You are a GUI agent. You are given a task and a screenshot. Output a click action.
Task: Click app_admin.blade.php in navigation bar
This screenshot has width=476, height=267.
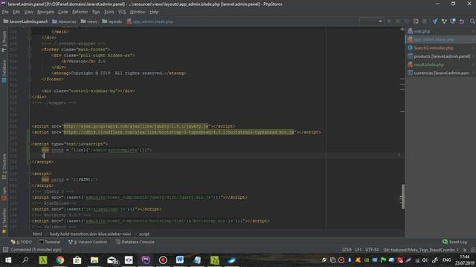tap(150, 22)
